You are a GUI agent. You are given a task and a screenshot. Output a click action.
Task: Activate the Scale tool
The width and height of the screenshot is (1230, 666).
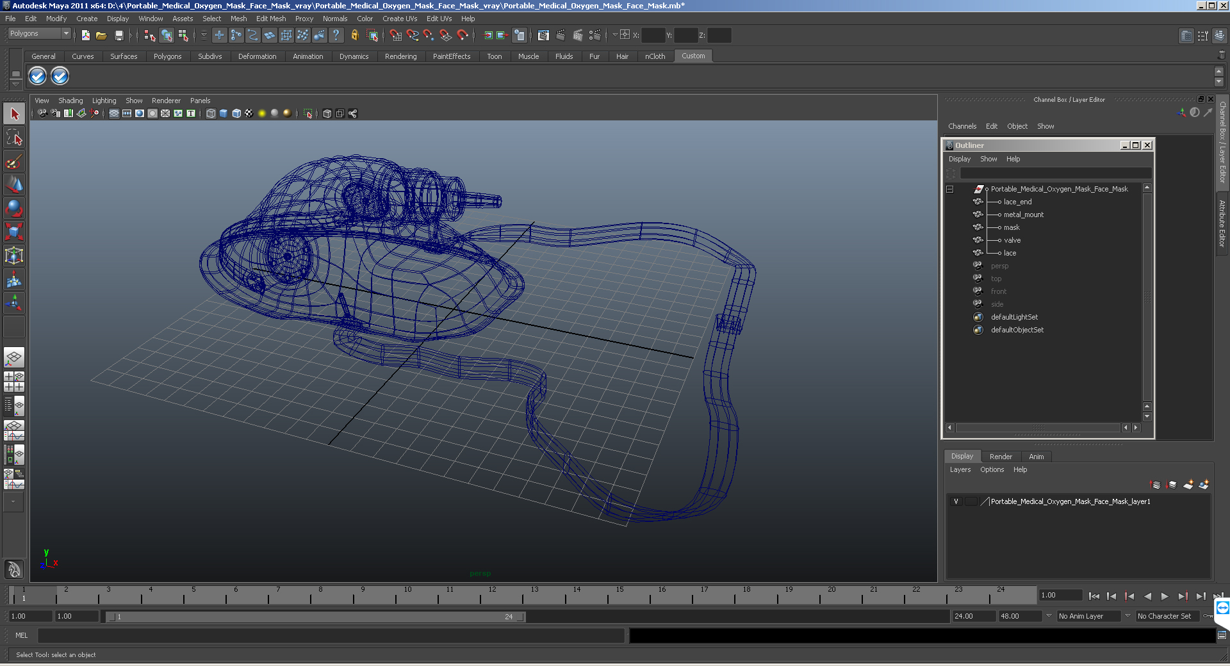[14, 231]
